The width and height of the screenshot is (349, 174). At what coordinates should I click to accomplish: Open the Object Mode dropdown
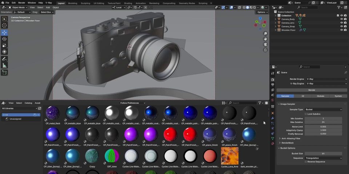[19, 7]
